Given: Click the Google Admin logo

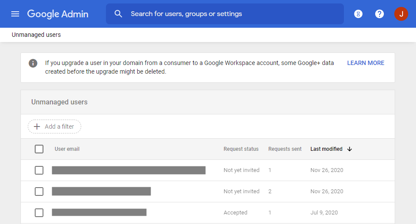Looking at the screenshot, I should point(58,14).
